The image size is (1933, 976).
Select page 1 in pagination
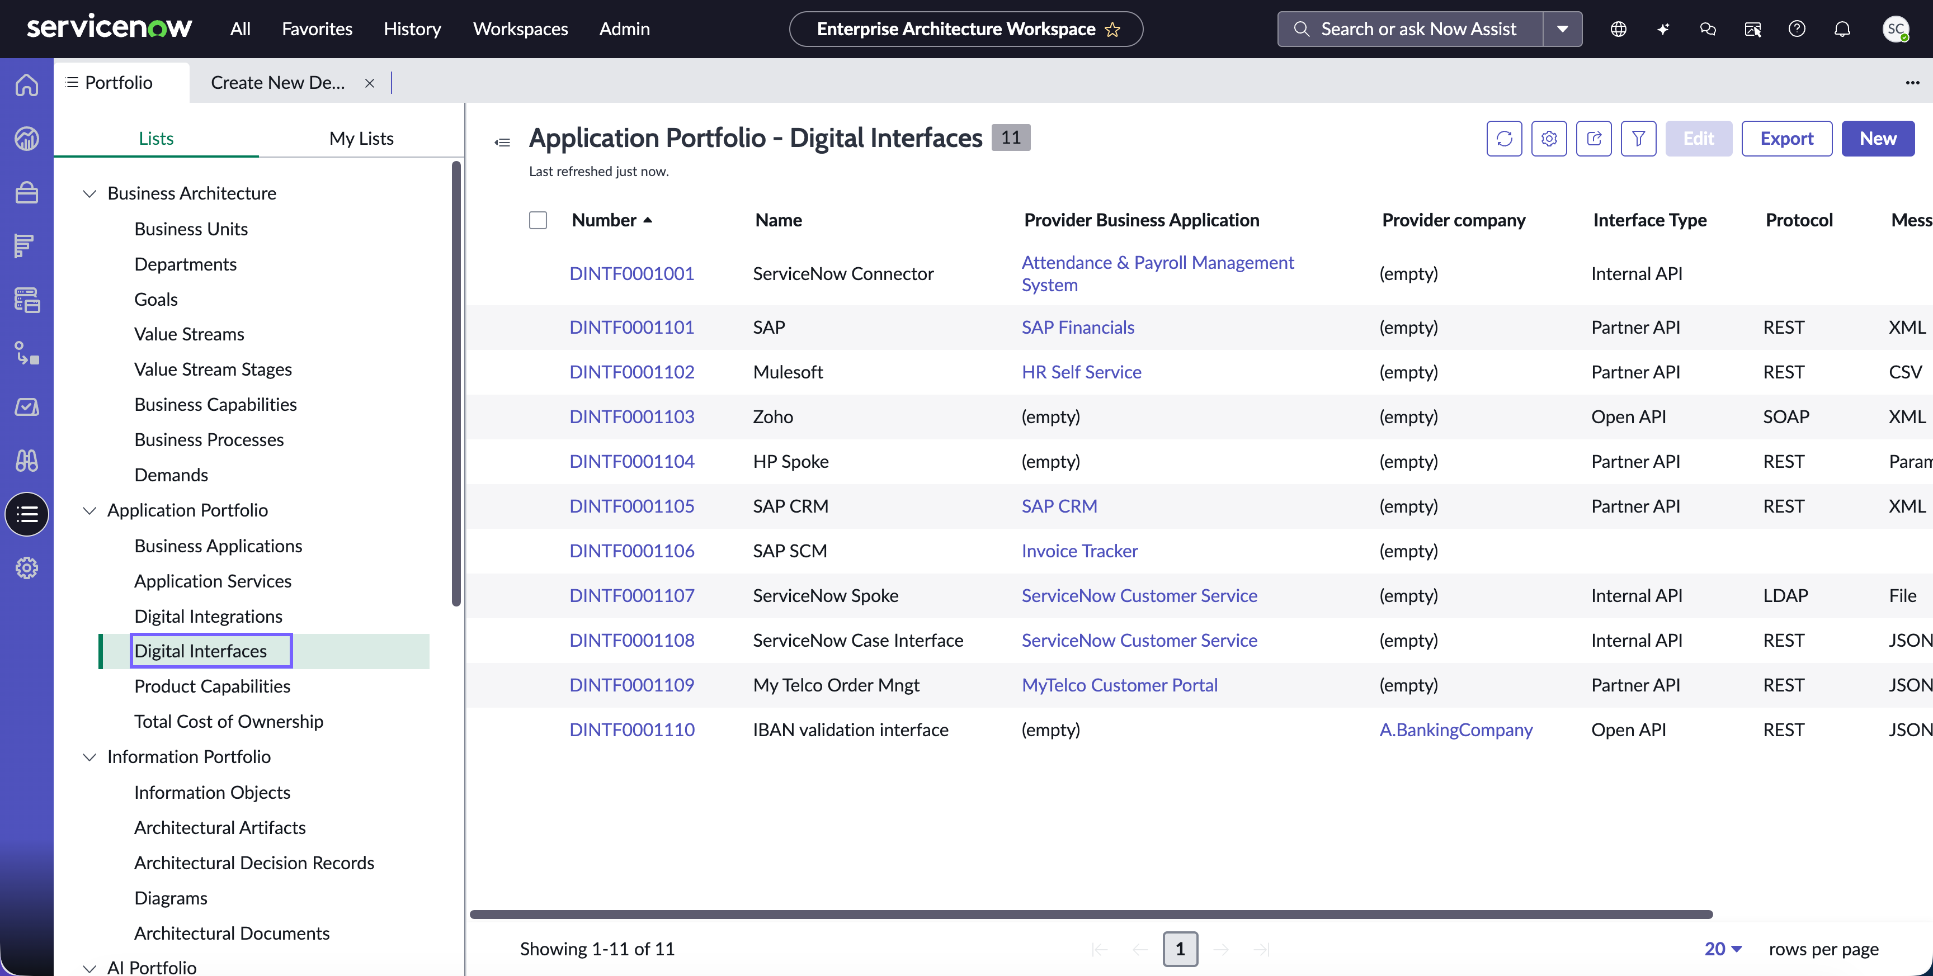coord(1180,949)
